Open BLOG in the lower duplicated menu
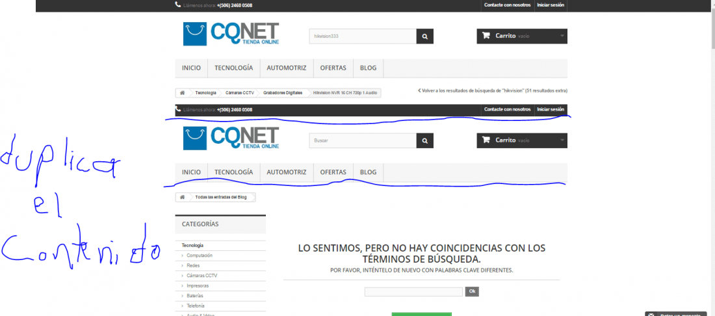 (x=369, y=172)
